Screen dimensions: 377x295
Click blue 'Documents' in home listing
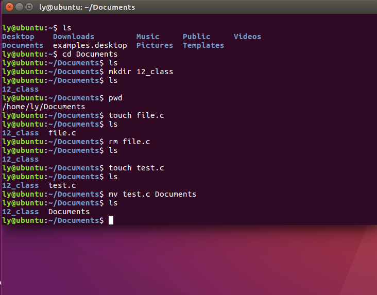coord(23,45)
